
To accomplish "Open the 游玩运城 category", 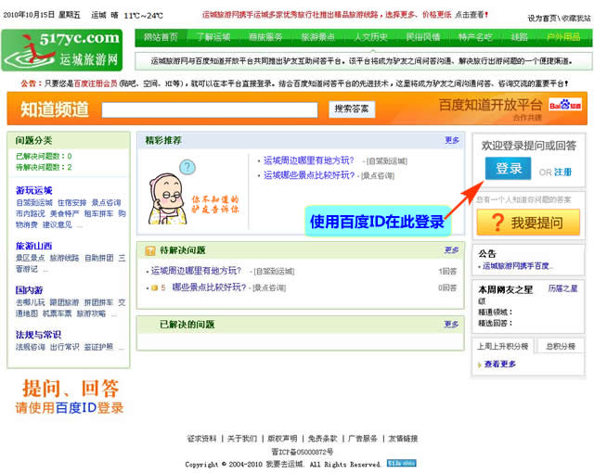I will tap(34, 190).
